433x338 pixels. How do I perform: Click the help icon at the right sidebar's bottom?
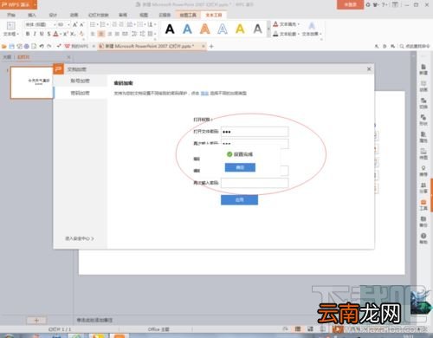[x=423, y=238]
